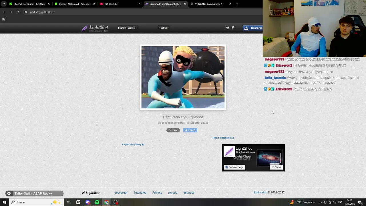Click the footer ¡Ayuda link
Viewport: 366px width, 206px height.
(x=173, y=193)
